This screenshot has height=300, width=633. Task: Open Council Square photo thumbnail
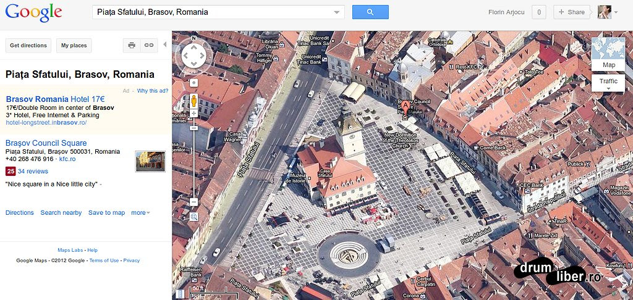pos(150,161)
